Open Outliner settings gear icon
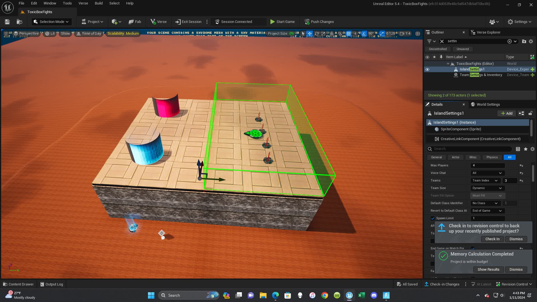Image resolution: width=537 pixels, height=302 pixels. click(x=531, y=41)
